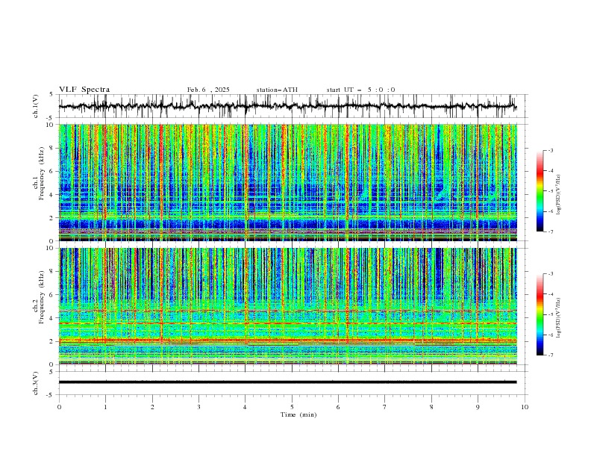Click the log(PSD) label beside ch.2 color bar
Screen dimensions: 591x457
[559, 318]
